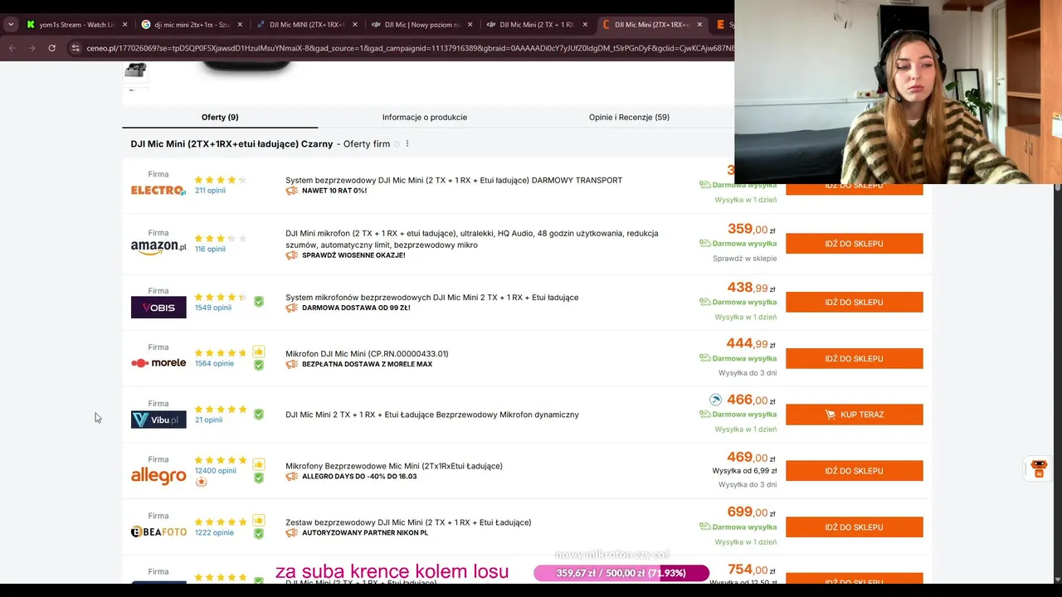Viewport: 1062px width, 597px height.
Task: Switch to the DJI Mic MINI (2TX+1RX+ tab
Action: (x=305, y=25)
